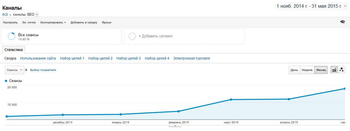This screenshot has height=131, width=350.
Task: Select Неделя granularity
Action: coord(307,70)
